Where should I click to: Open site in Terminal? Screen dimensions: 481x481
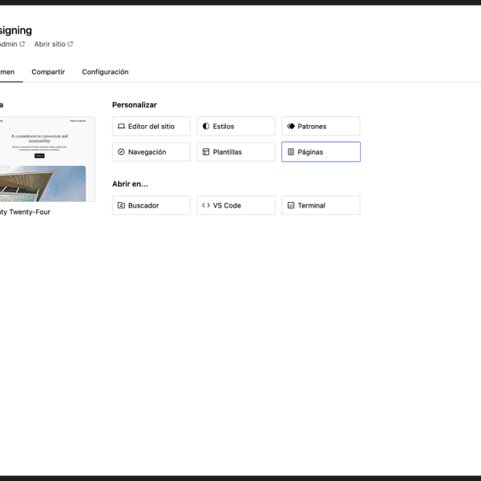click(x=321, y=205)
